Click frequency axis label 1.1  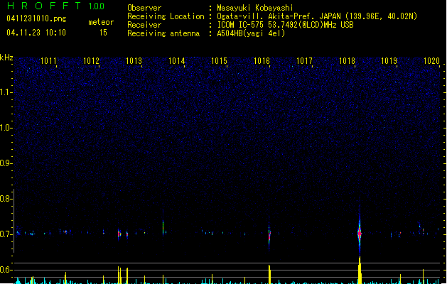point(6,92)
